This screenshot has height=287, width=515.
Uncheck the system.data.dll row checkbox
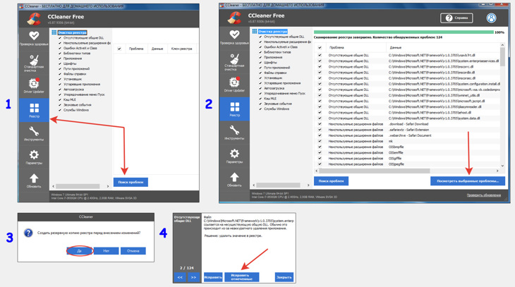coord(320,118)
